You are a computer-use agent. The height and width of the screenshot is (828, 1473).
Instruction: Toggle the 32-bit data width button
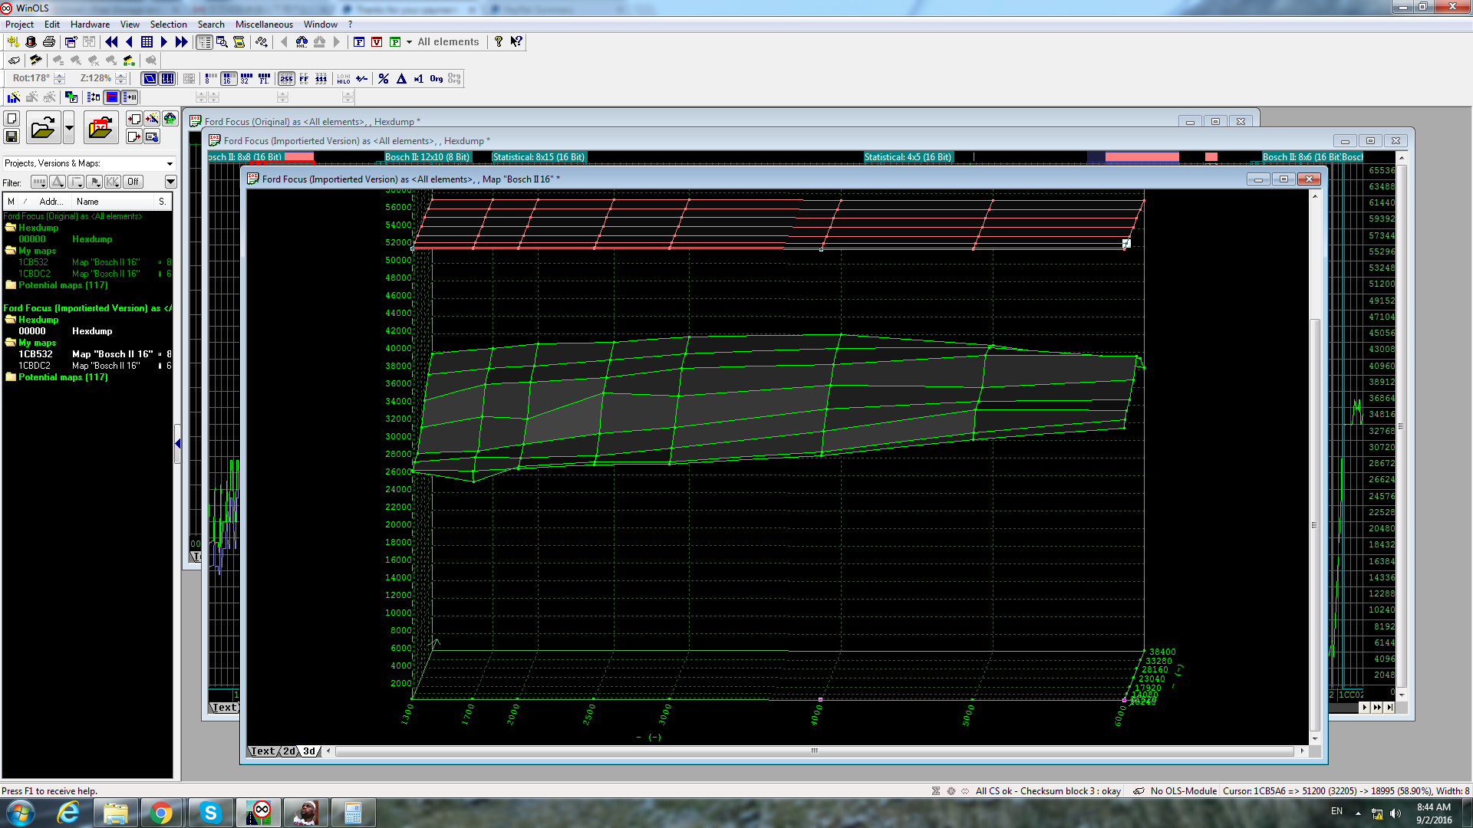coord(246,79)
